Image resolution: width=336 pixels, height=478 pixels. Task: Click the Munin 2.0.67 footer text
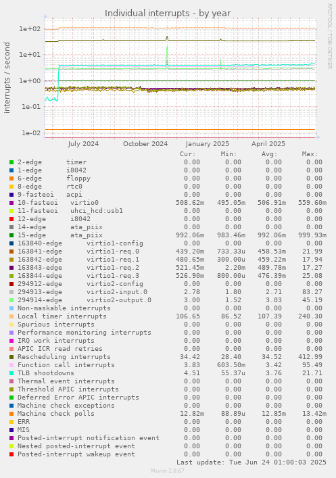tap(168, 471)
